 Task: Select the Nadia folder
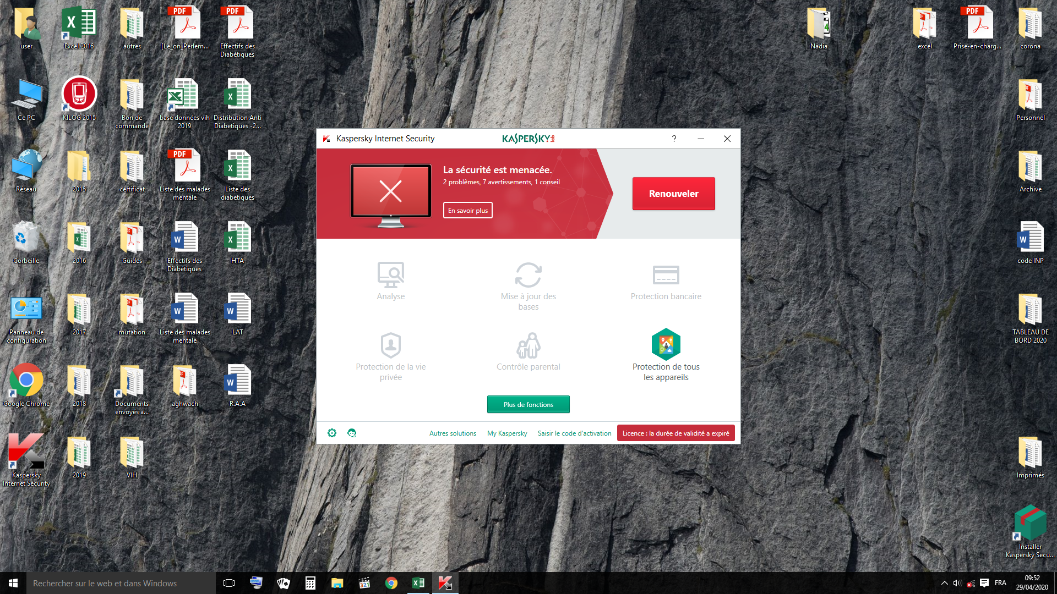(x=819, y=28)
